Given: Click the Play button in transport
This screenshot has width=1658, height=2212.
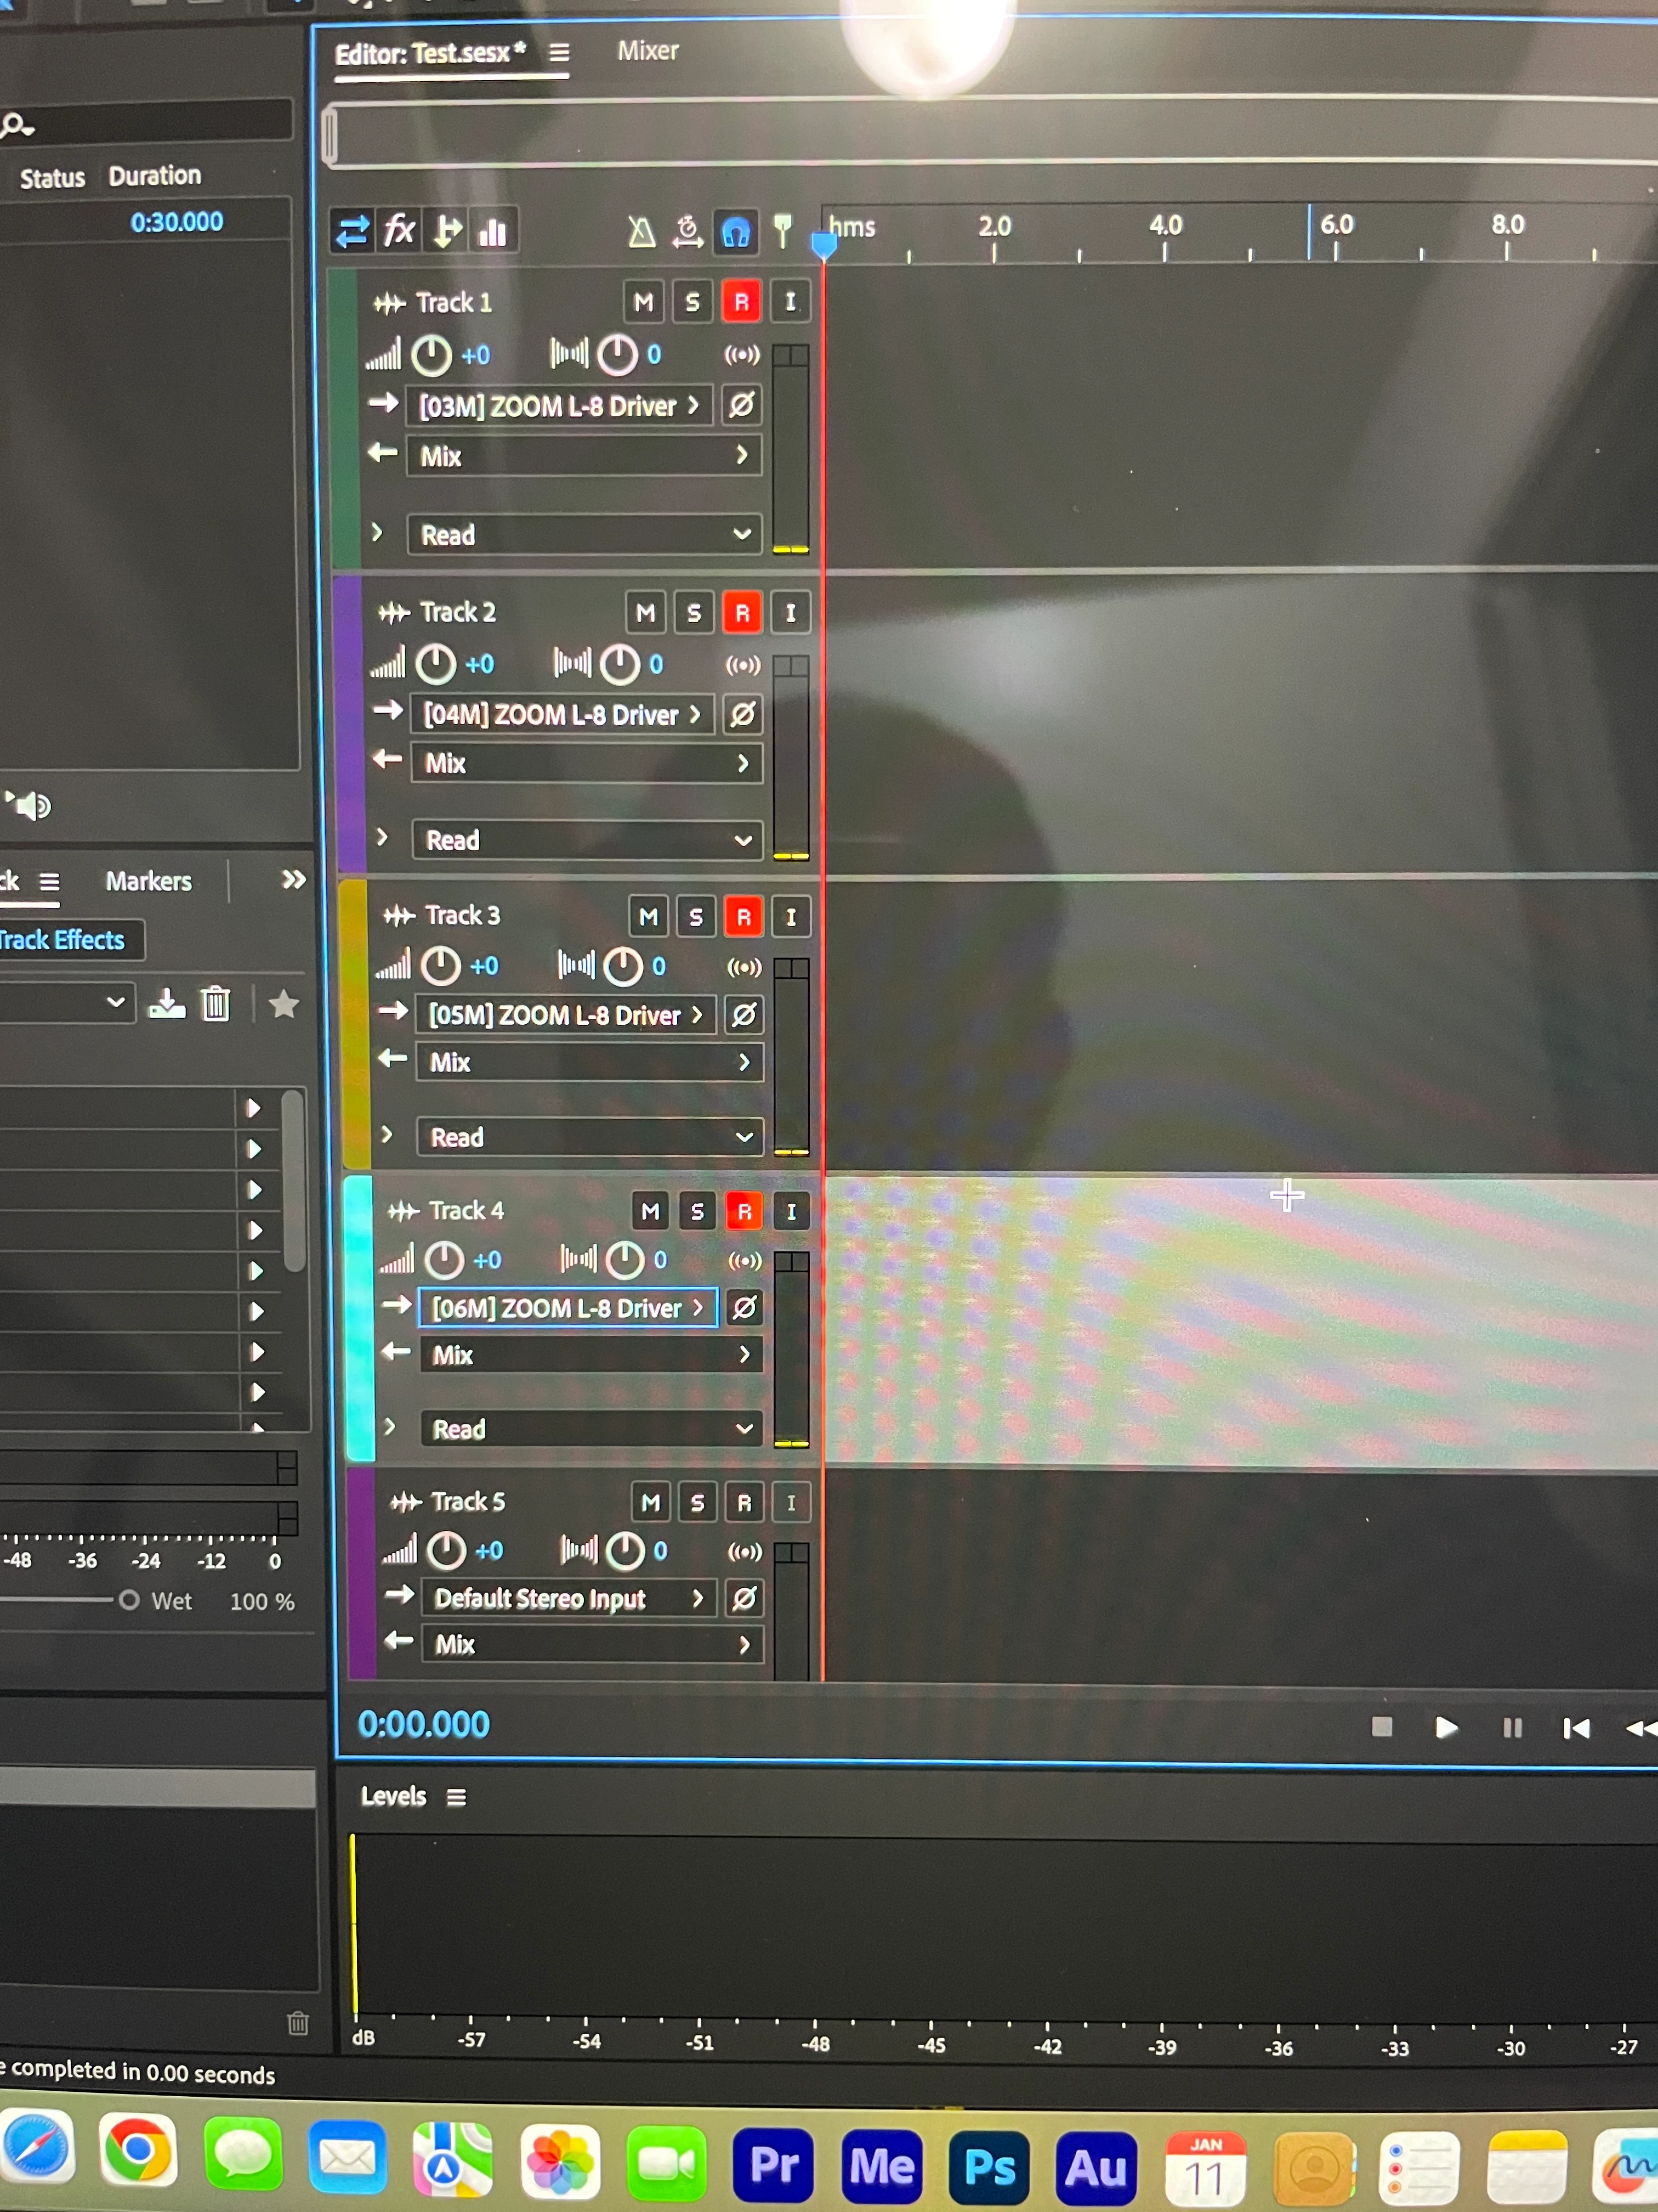Looking at the screenshot, I should click(x=1445, y=1727).
